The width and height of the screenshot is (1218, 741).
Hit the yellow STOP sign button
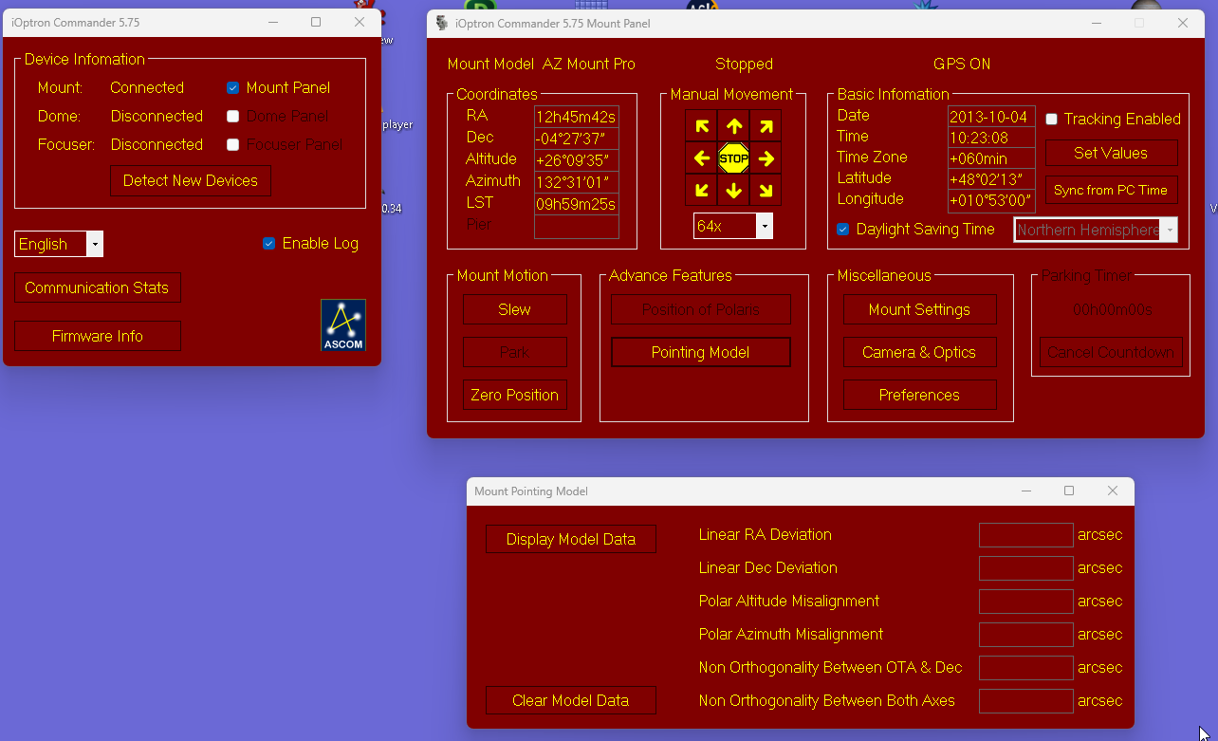734,158
